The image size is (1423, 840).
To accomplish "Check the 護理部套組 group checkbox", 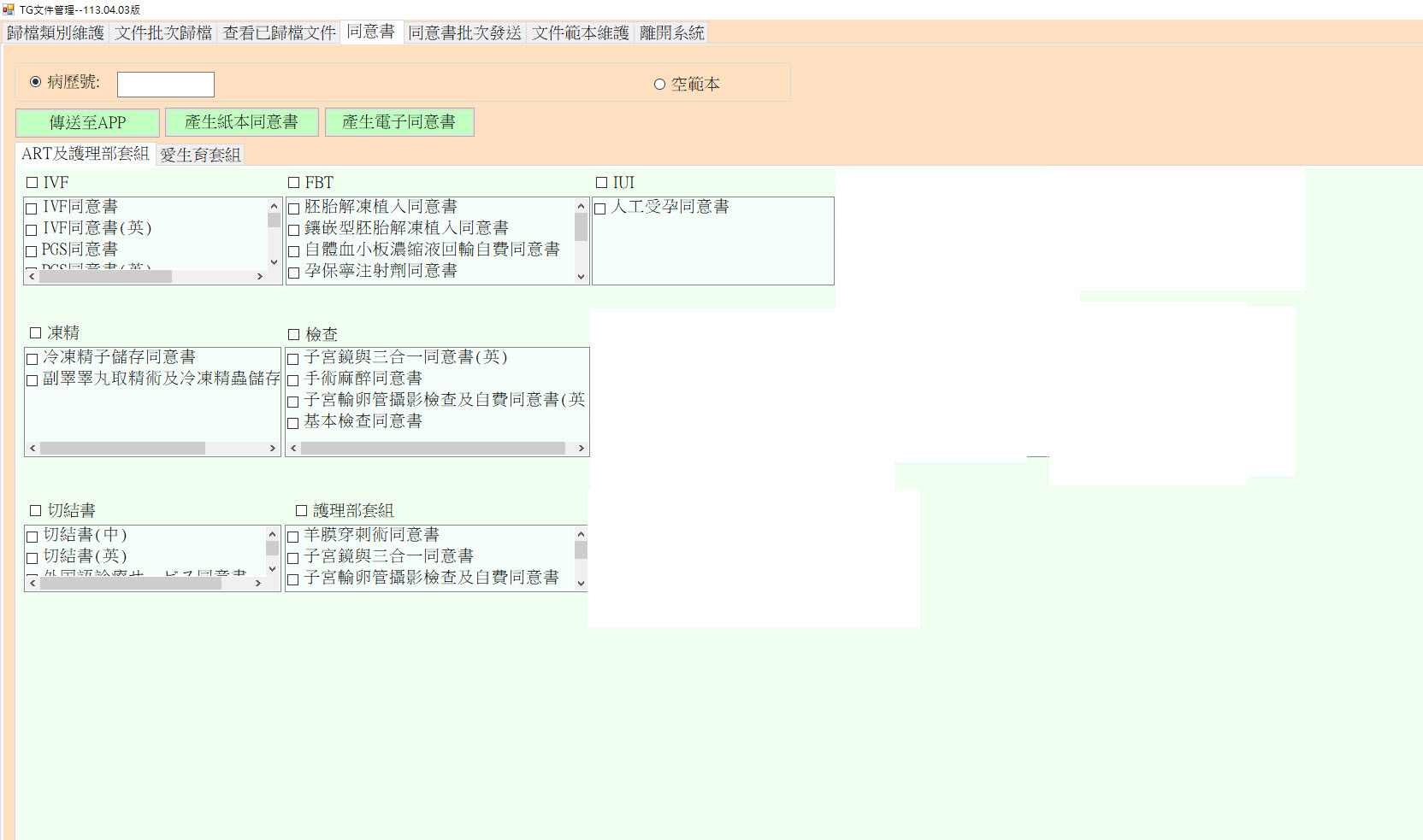I will [301, 510].
